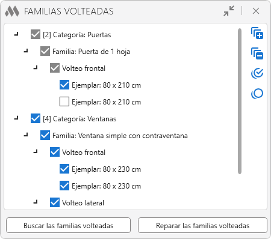Image resolution: width=271 pixels, height=239 pixels.
Task: Select Familia: Ventana simple con contraventana item
Action: click(120, 136)
